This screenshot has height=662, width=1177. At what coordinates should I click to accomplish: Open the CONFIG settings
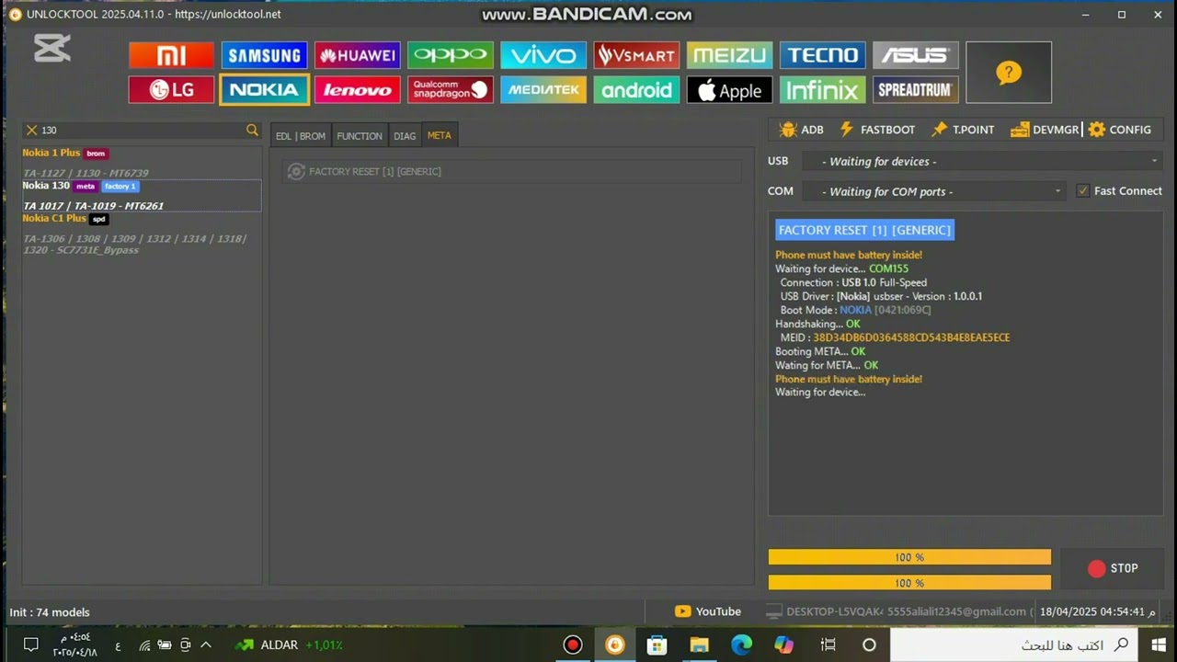[1119, 130]
